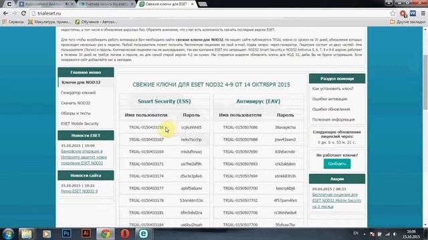Open Ошибки активации help link
The image size is (428, 240).
(x=330, y=99)
